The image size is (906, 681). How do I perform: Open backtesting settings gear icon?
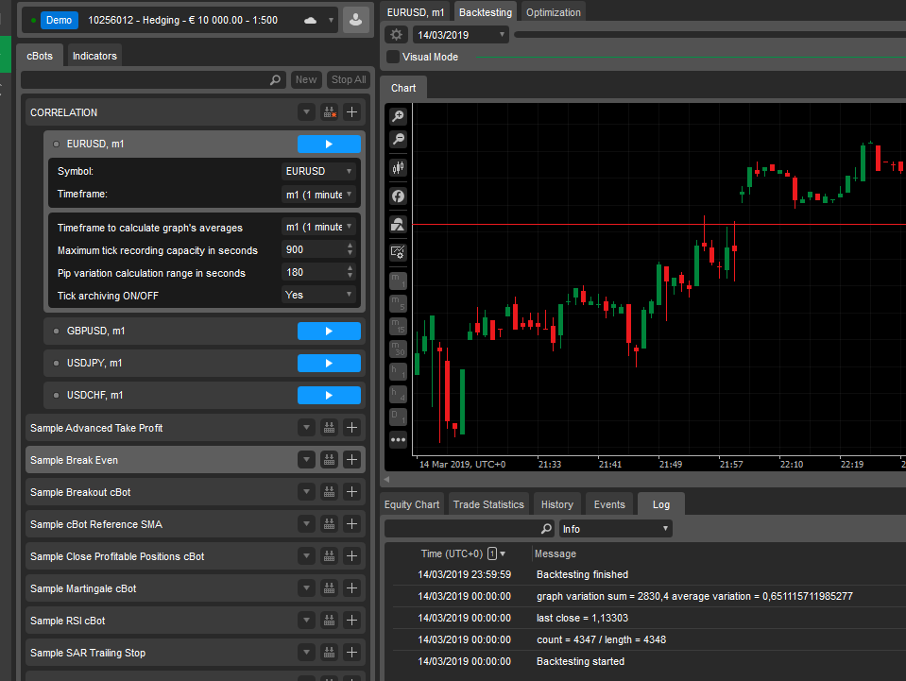[397, 35]
